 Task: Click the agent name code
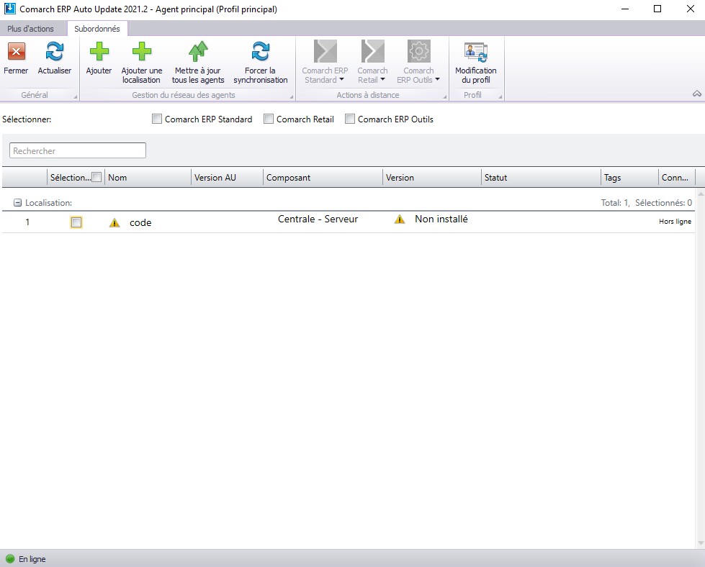click(140, 223)
